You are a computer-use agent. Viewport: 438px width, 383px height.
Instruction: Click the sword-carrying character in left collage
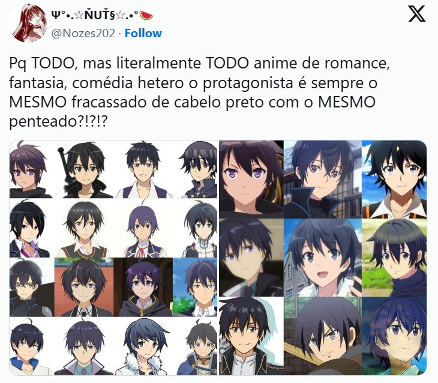pos(84,170)
